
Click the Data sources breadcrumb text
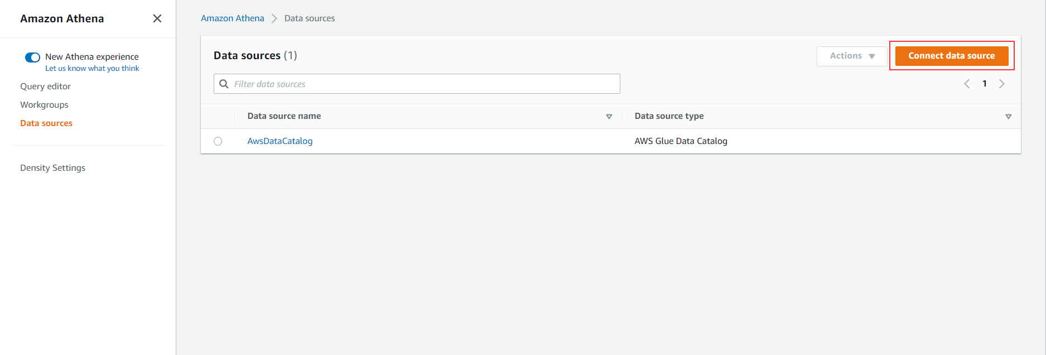click(x=310, y=18)
